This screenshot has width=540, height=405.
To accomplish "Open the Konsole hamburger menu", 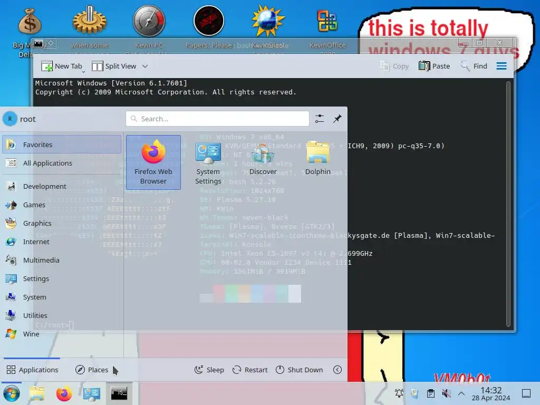I will tap(502, 66).
